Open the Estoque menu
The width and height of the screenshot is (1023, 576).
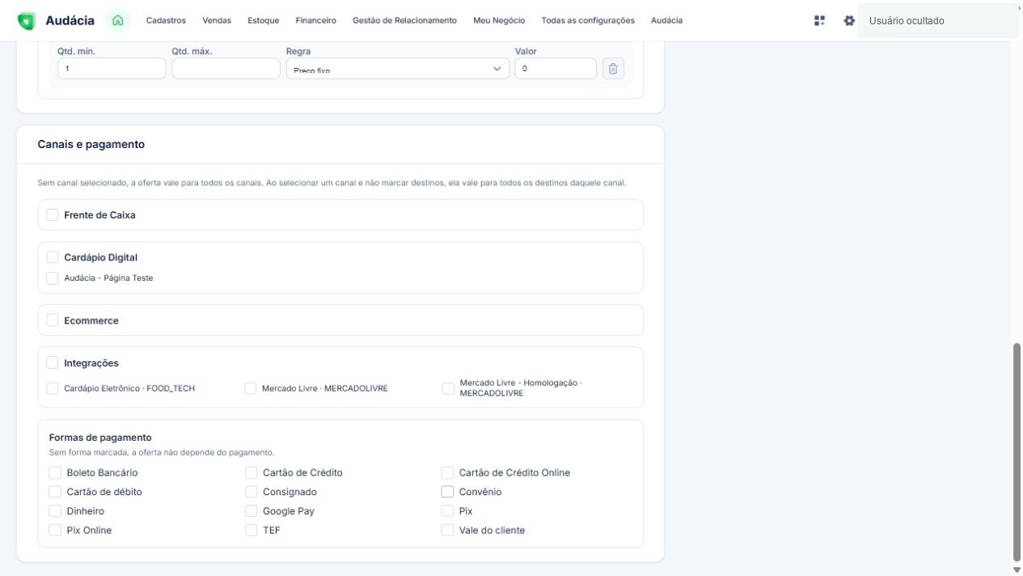[x=264, y=21]
